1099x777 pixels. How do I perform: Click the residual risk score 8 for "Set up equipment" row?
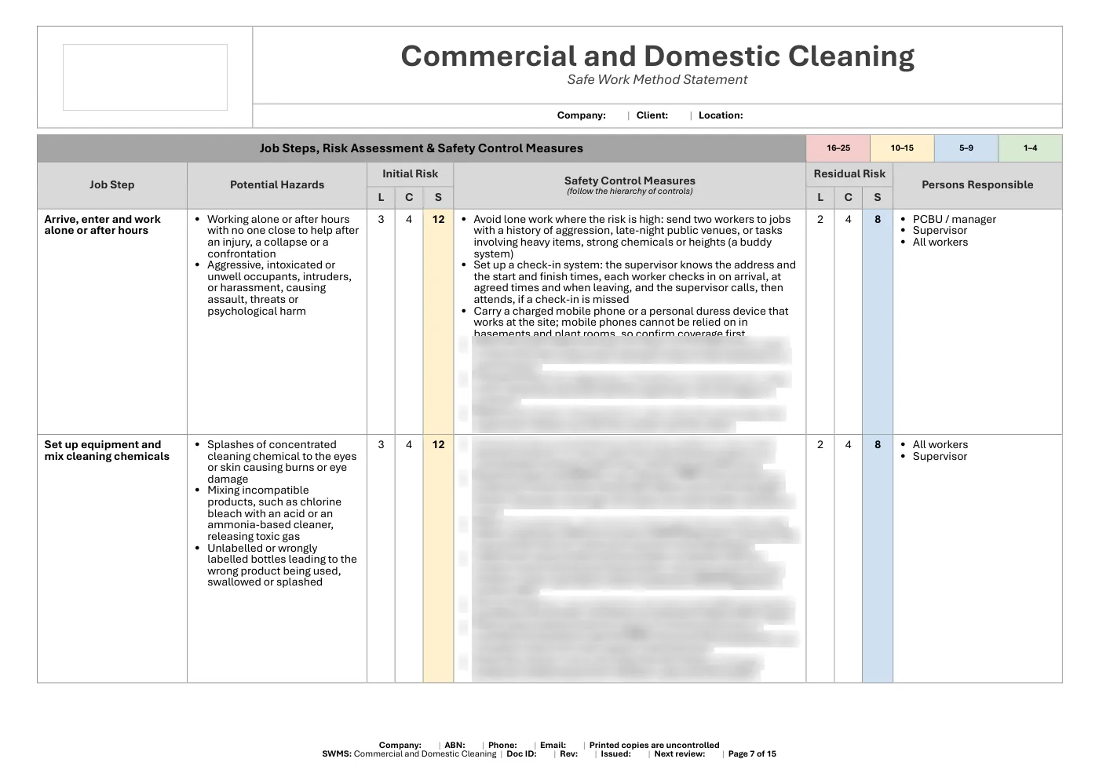tap(878, 445)
